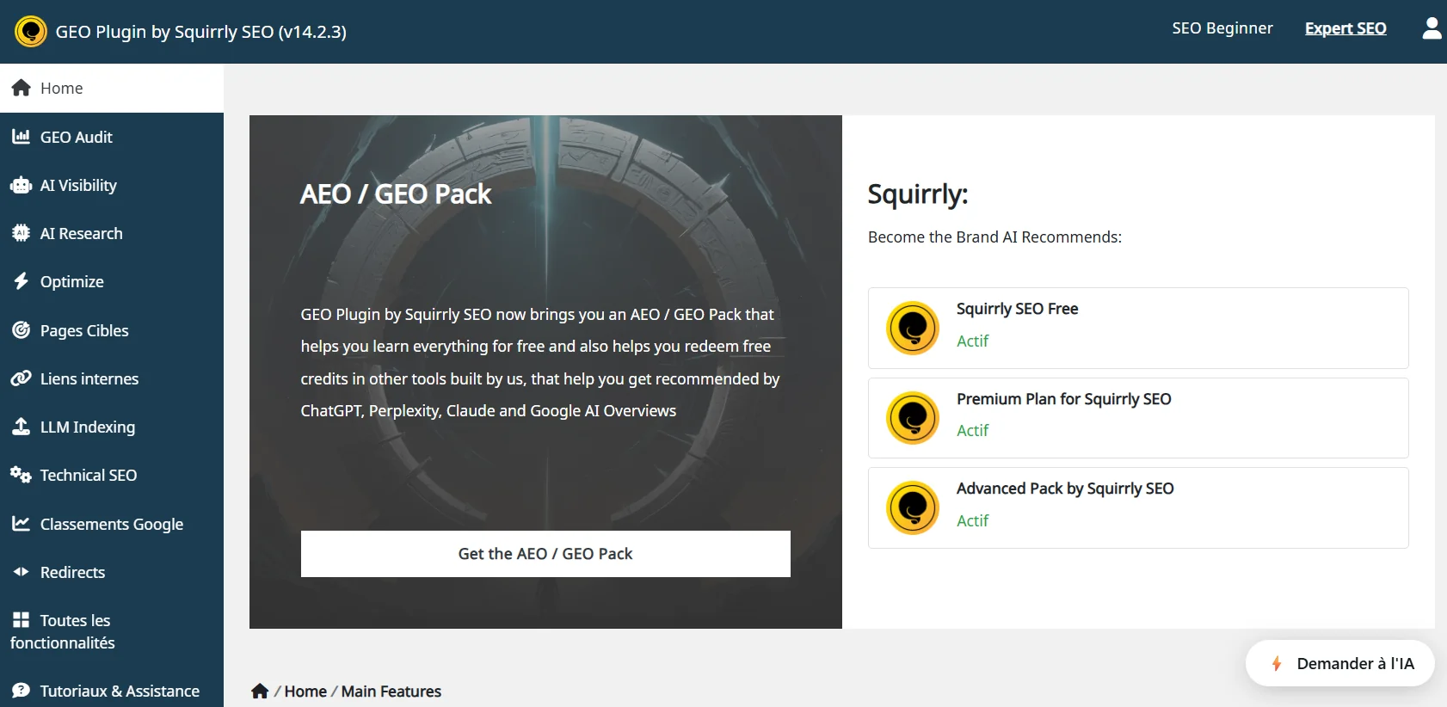Click Actif status under Advanced Pack
1447x707 pixels.
973,521
